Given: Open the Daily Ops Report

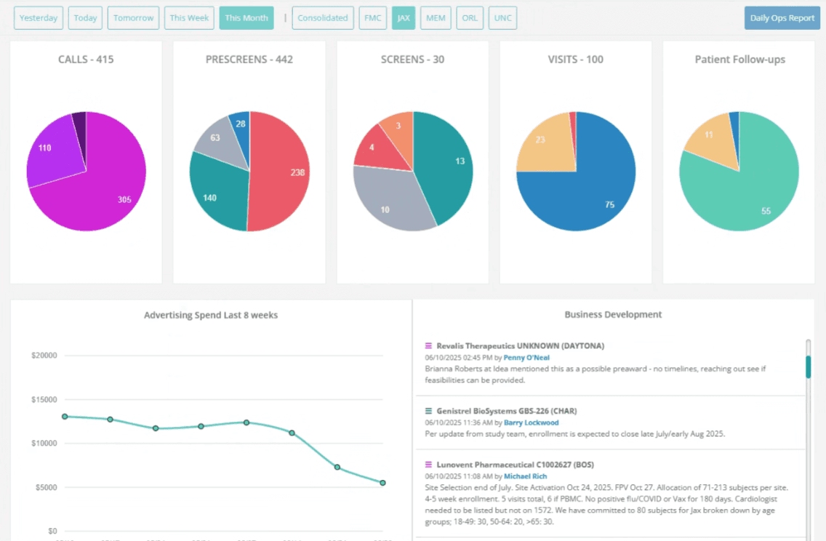Looking at the screenshot, I should click(x=782, y=18).
